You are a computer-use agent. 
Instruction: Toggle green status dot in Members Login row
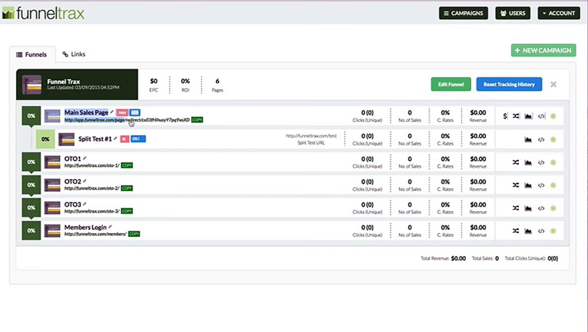[x=553, y=231]
